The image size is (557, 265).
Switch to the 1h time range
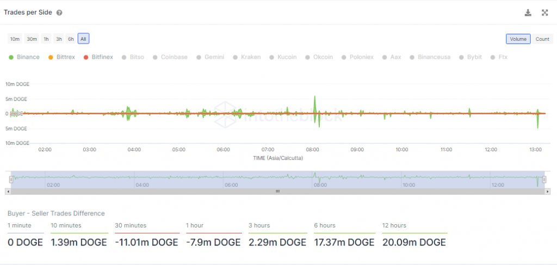tap(46, 39)
